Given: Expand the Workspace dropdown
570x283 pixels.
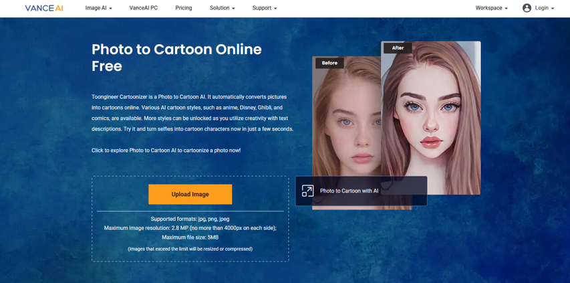Looking at the screenshot, I should tap(491, 8).
